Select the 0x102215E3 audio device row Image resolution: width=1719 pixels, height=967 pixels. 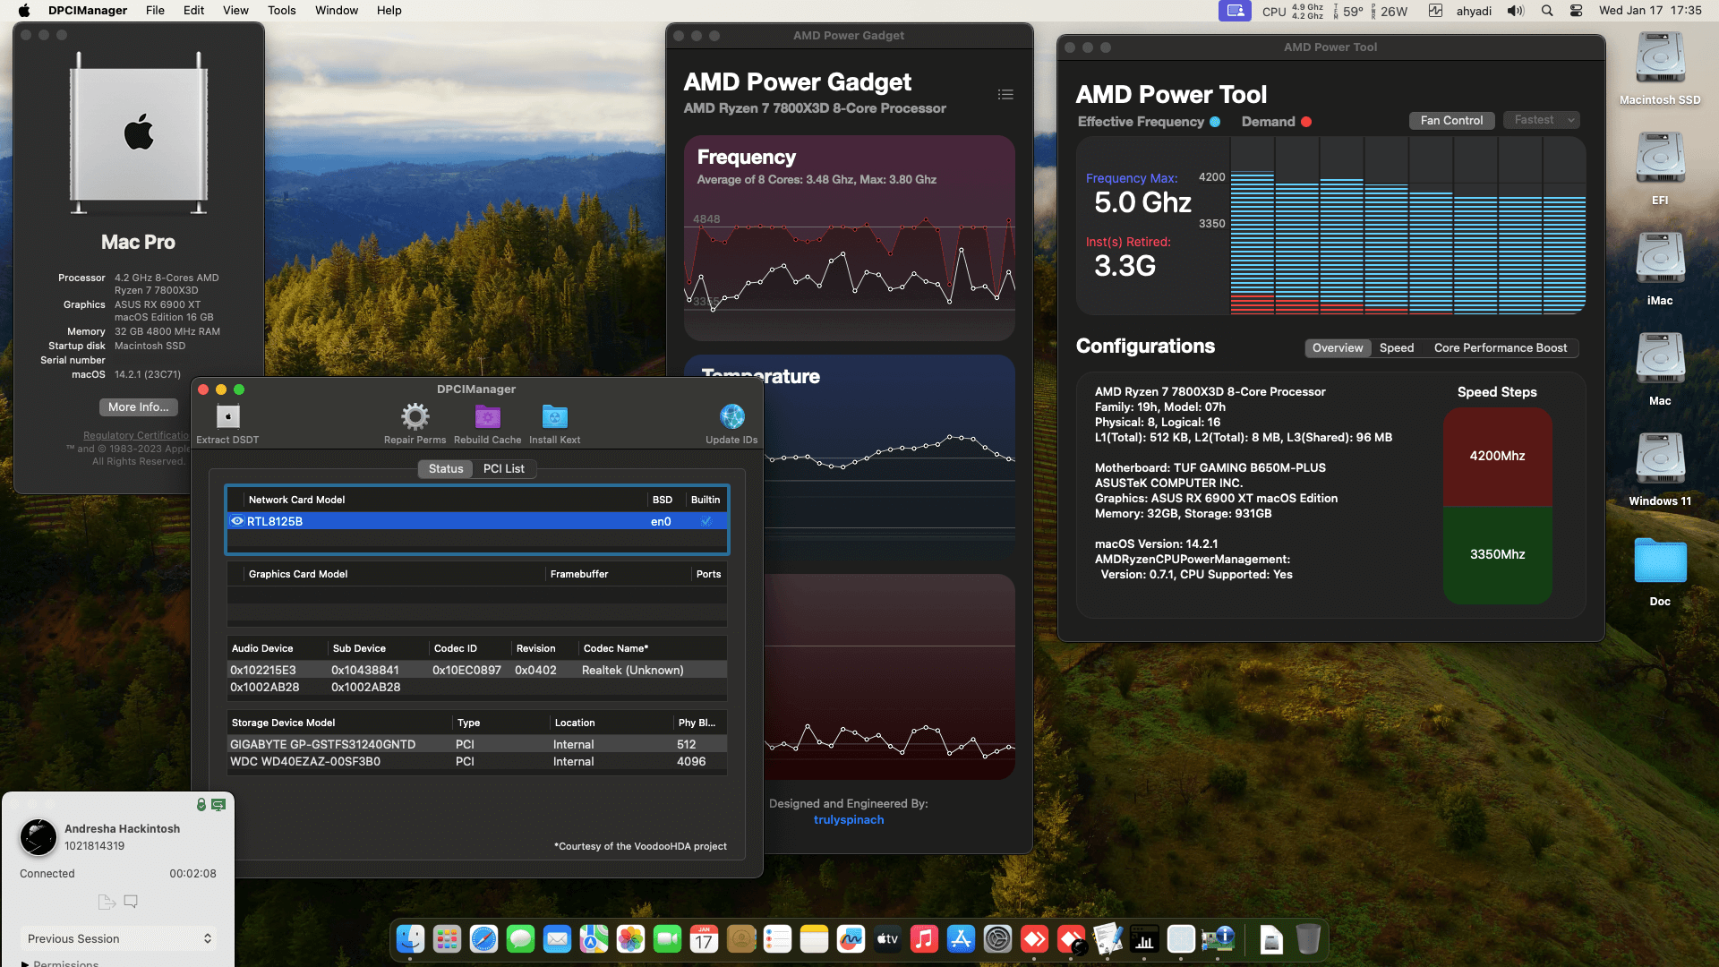click(x=477, y=670)
